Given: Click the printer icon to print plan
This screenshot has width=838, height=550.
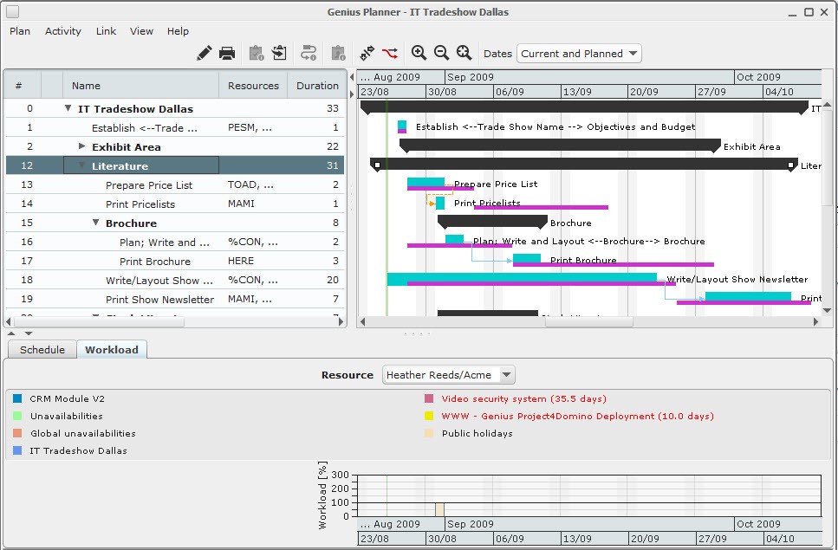Looking at the screenshot, I should tap(227, 54).
